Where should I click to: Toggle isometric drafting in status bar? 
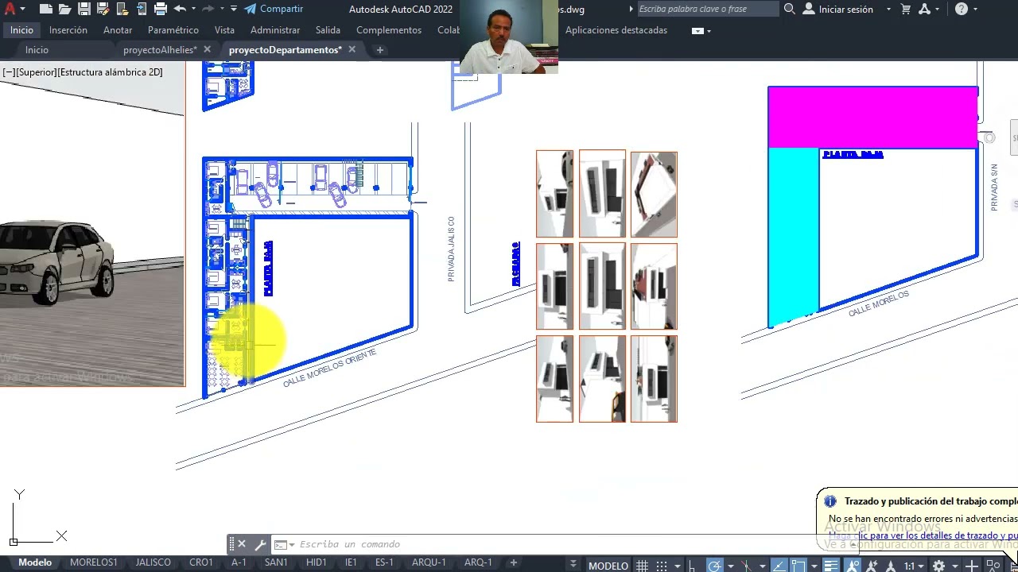click(x=747, y=566)
